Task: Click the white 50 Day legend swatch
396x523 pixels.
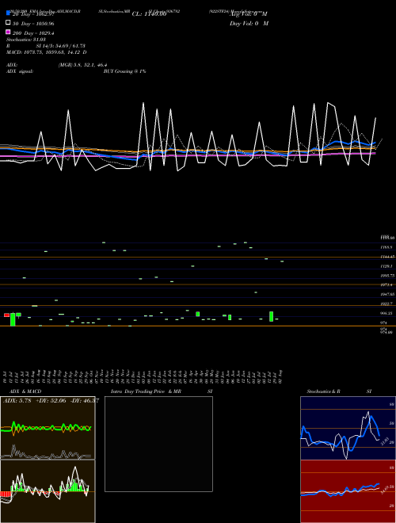Action: coord(8,23)
